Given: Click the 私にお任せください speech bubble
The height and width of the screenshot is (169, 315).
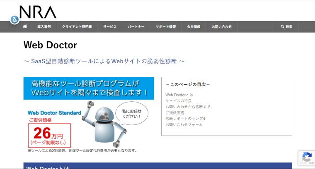Looking at the screenshot, I should click(132, 114).
